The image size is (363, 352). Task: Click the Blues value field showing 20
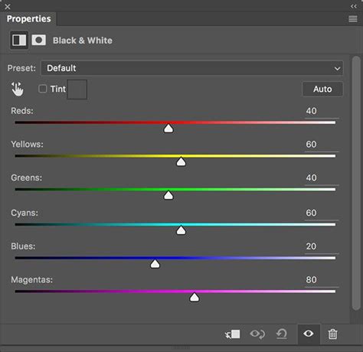tap(322, 246)
